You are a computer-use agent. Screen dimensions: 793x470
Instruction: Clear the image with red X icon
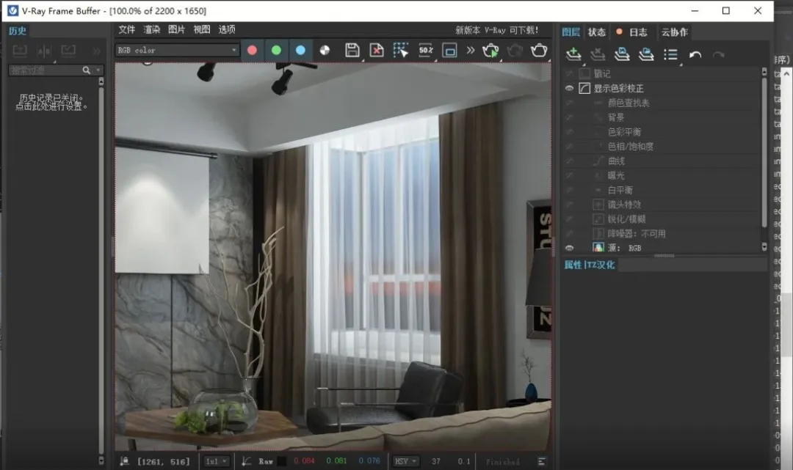376,50
